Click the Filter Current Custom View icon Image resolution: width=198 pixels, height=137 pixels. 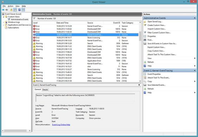(145, 33)
